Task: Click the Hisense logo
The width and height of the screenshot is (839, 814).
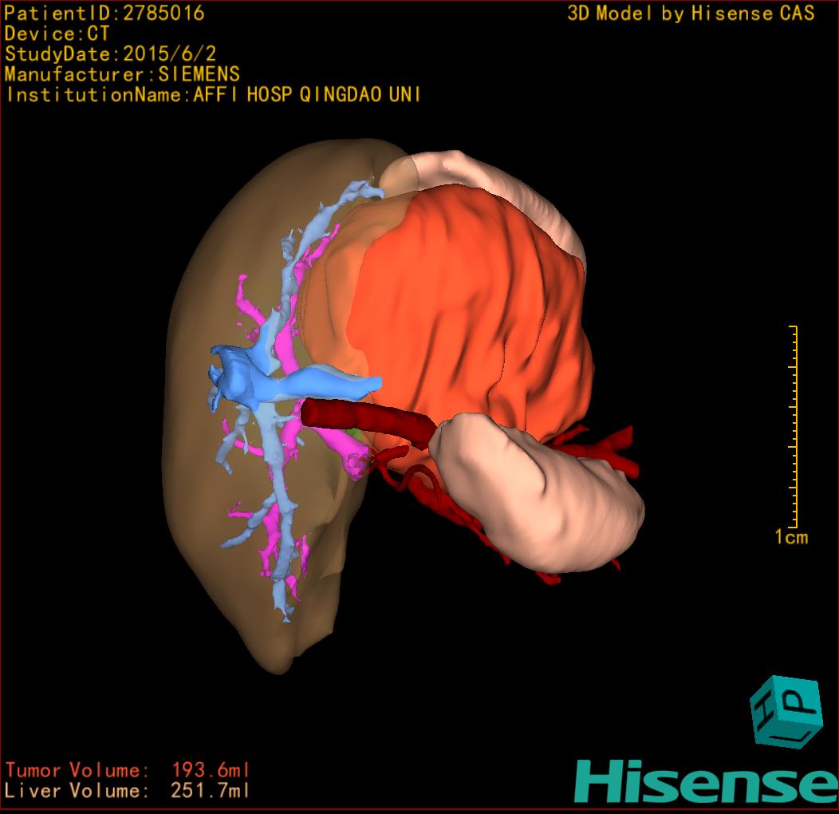Action: (707, 782)
